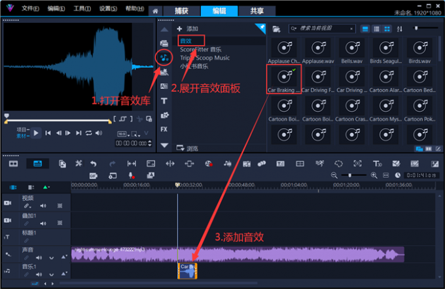The height and width of the screenshot is (289, 445).
Task: Zoom out the timeline
Action: (x=334, y=175)
